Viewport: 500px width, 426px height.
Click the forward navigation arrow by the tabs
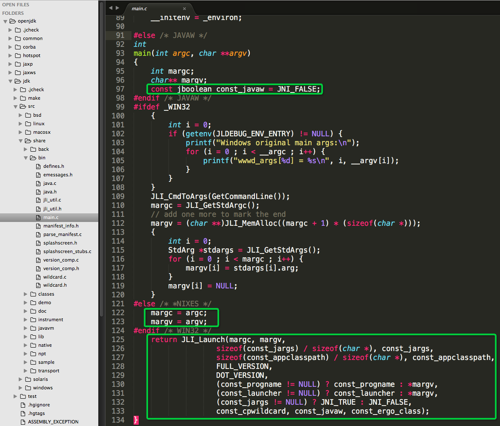[117, 8]
